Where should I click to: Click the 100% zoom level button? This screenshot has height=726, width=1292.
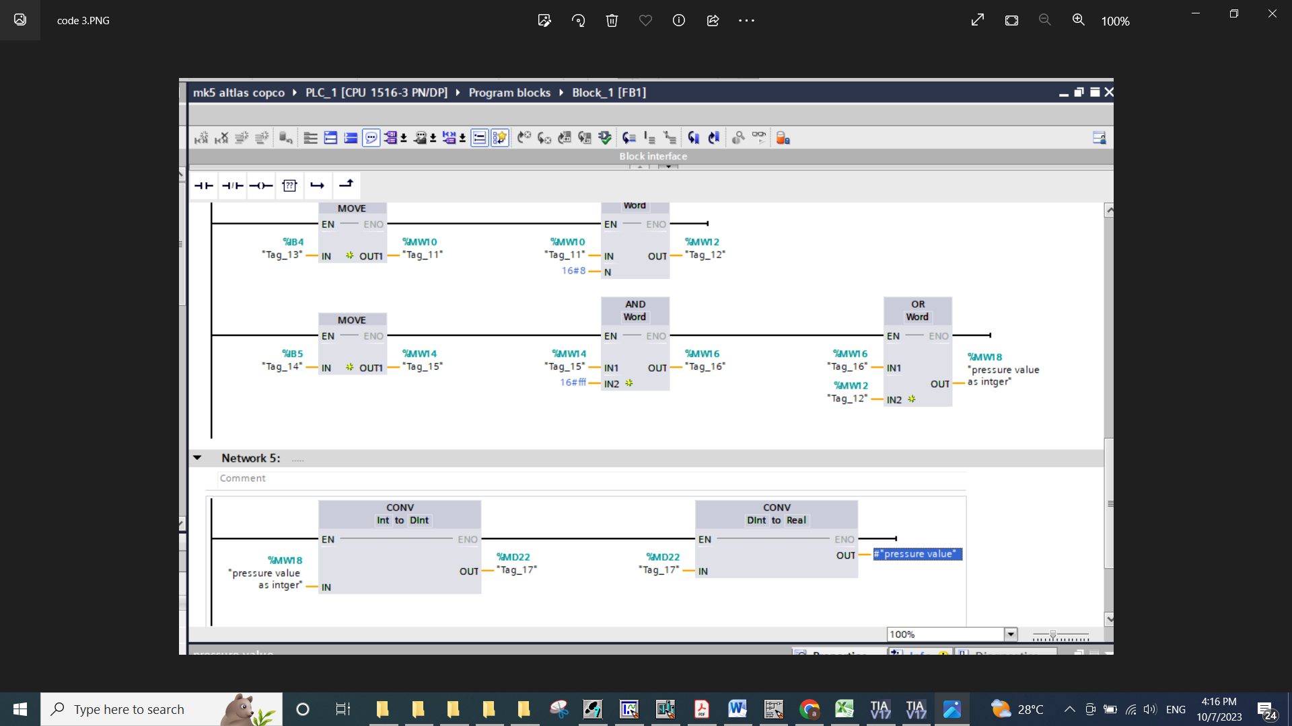[1115, 21]
